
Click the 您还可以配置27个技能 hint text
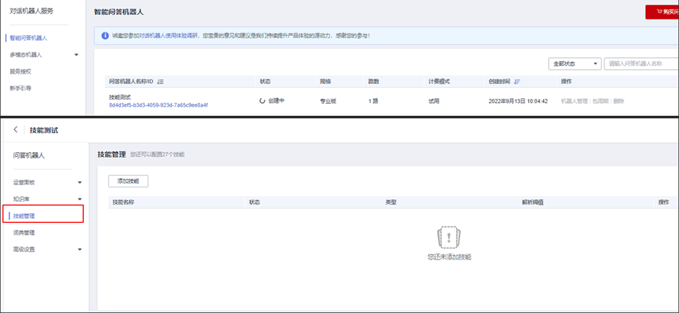157,154
